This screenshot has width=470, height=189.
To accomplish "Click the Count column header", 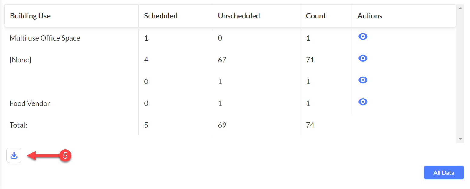I will (x=316, y=16).
